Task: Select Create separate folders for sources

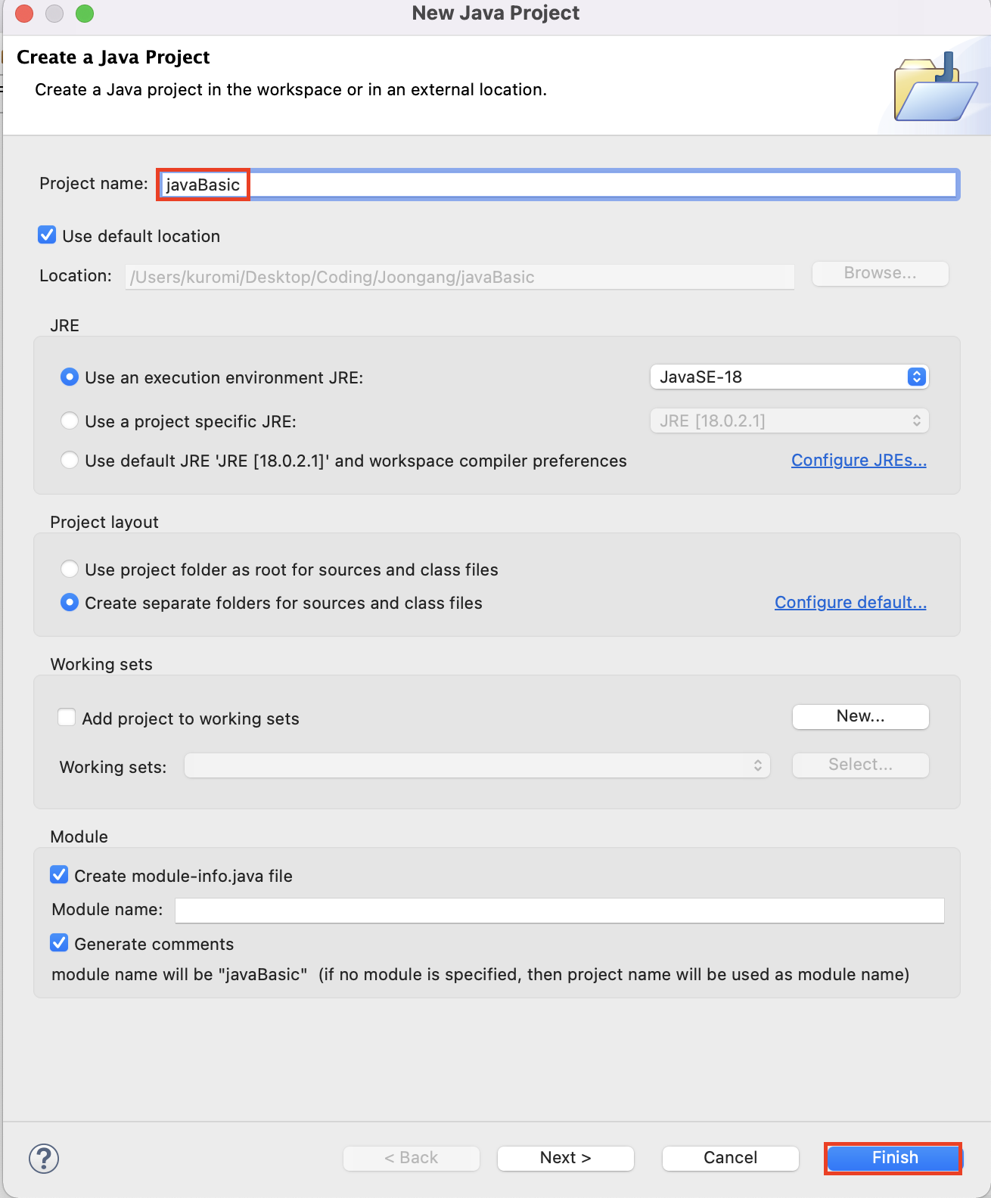Action: [70, 602]
